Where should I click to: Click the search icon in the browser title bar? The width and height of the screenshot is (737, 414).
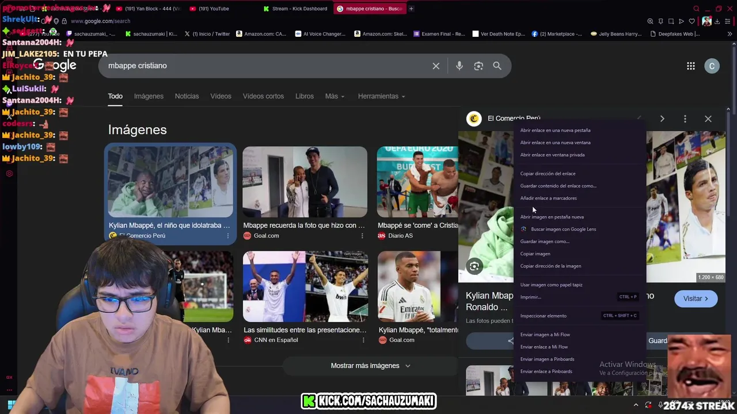pos(696,9)
